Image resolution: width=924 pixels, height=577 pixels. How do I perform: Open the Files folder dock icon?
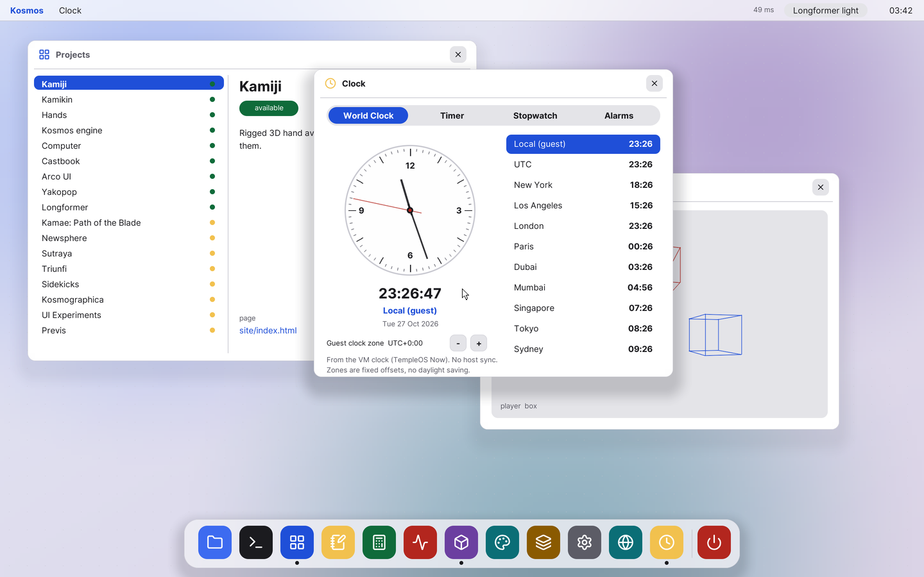[215, 542]
